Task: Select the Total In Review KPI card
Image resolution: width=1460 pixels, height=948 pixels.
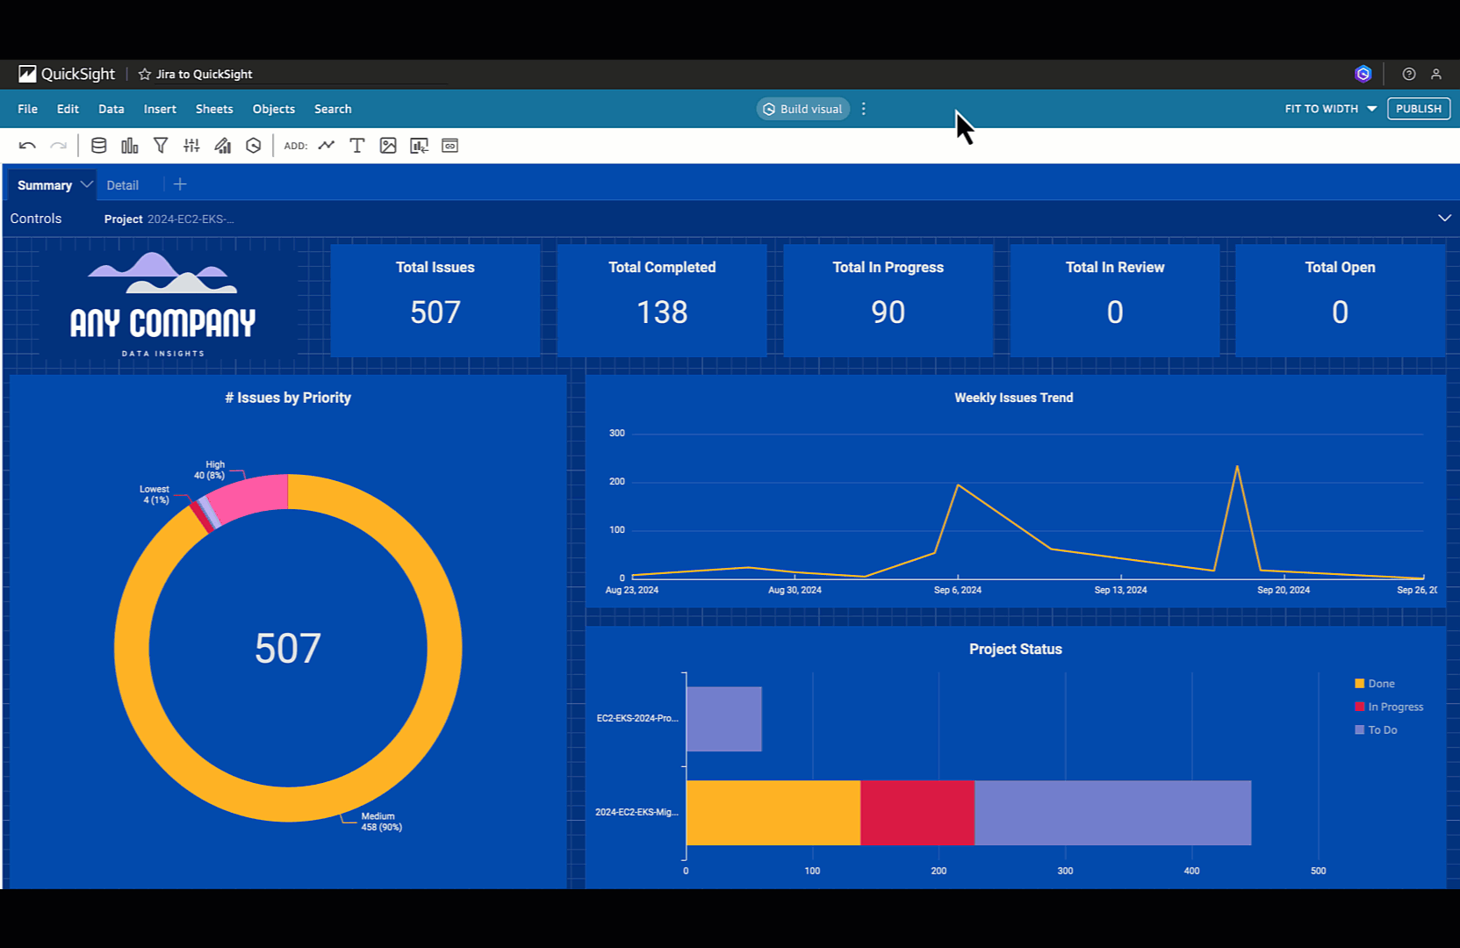Action: pyautogui.click(x=1115, y=300)
